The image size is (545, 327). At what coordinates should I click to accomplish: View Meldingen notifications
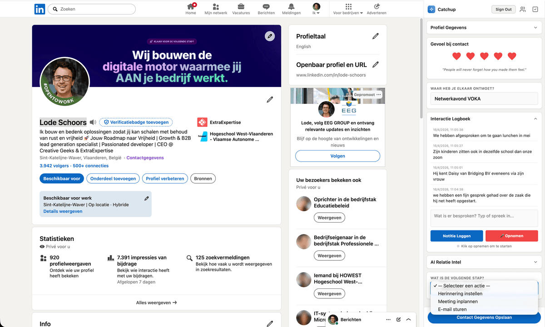coord(291,9)
